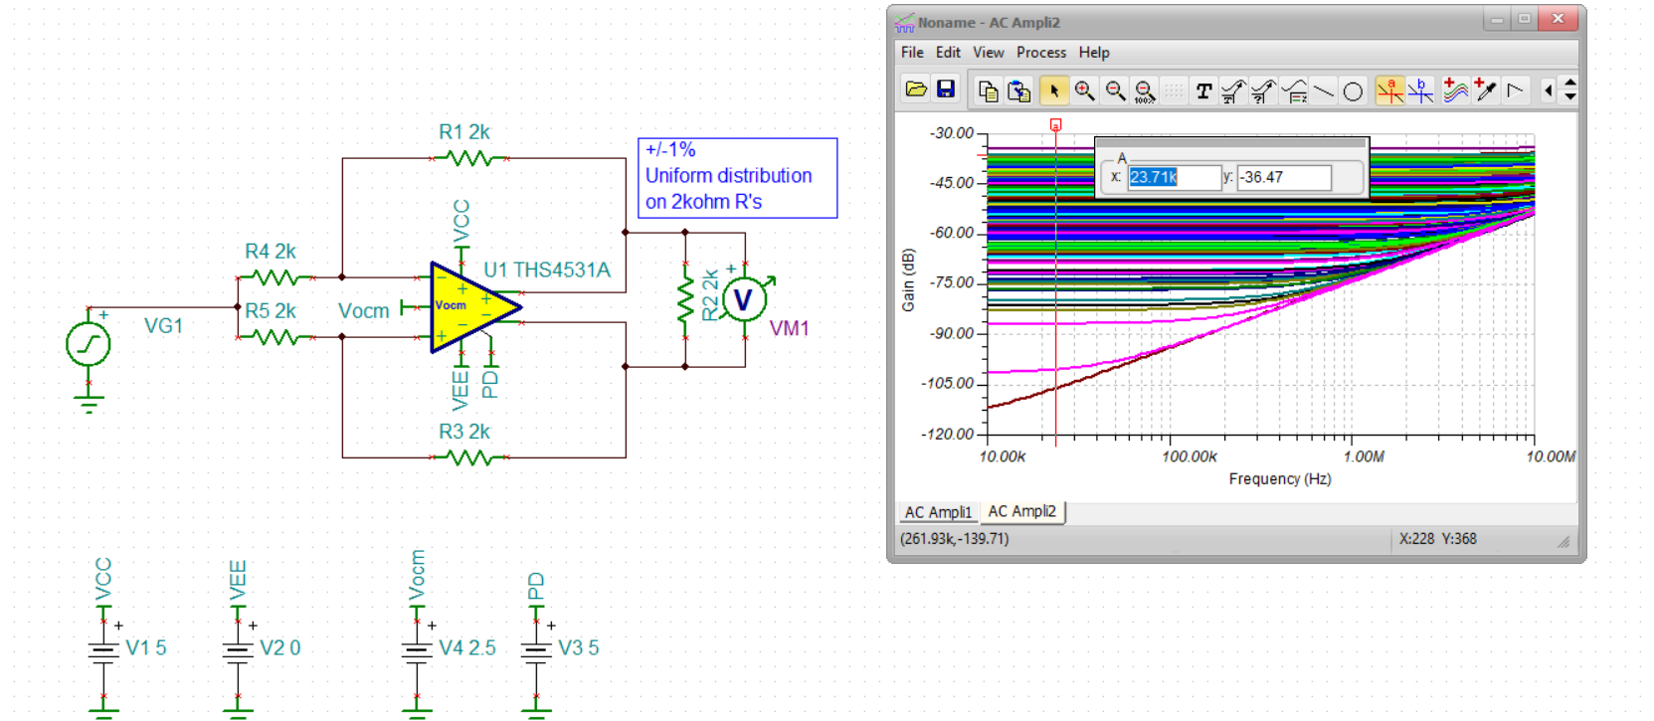Select the VG1 voltage generator symbol

(x=88, y=345)
